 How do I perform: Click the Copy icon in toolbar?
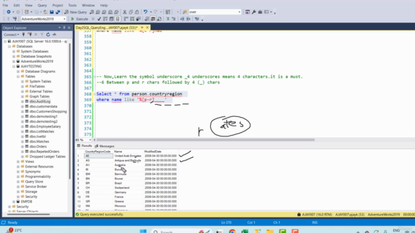coord(131,12)
